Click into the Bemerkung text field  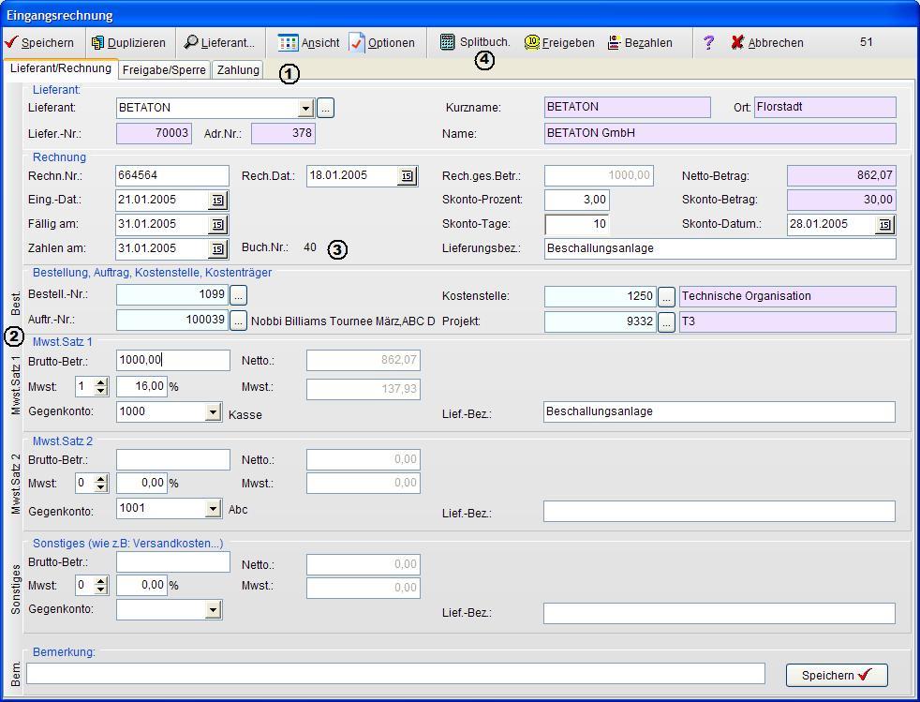(395, 674)
